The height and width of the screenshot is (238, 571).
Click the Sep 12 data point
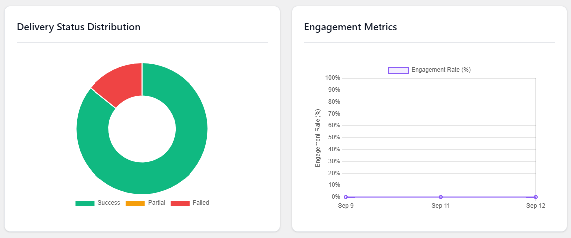point(535,197)
